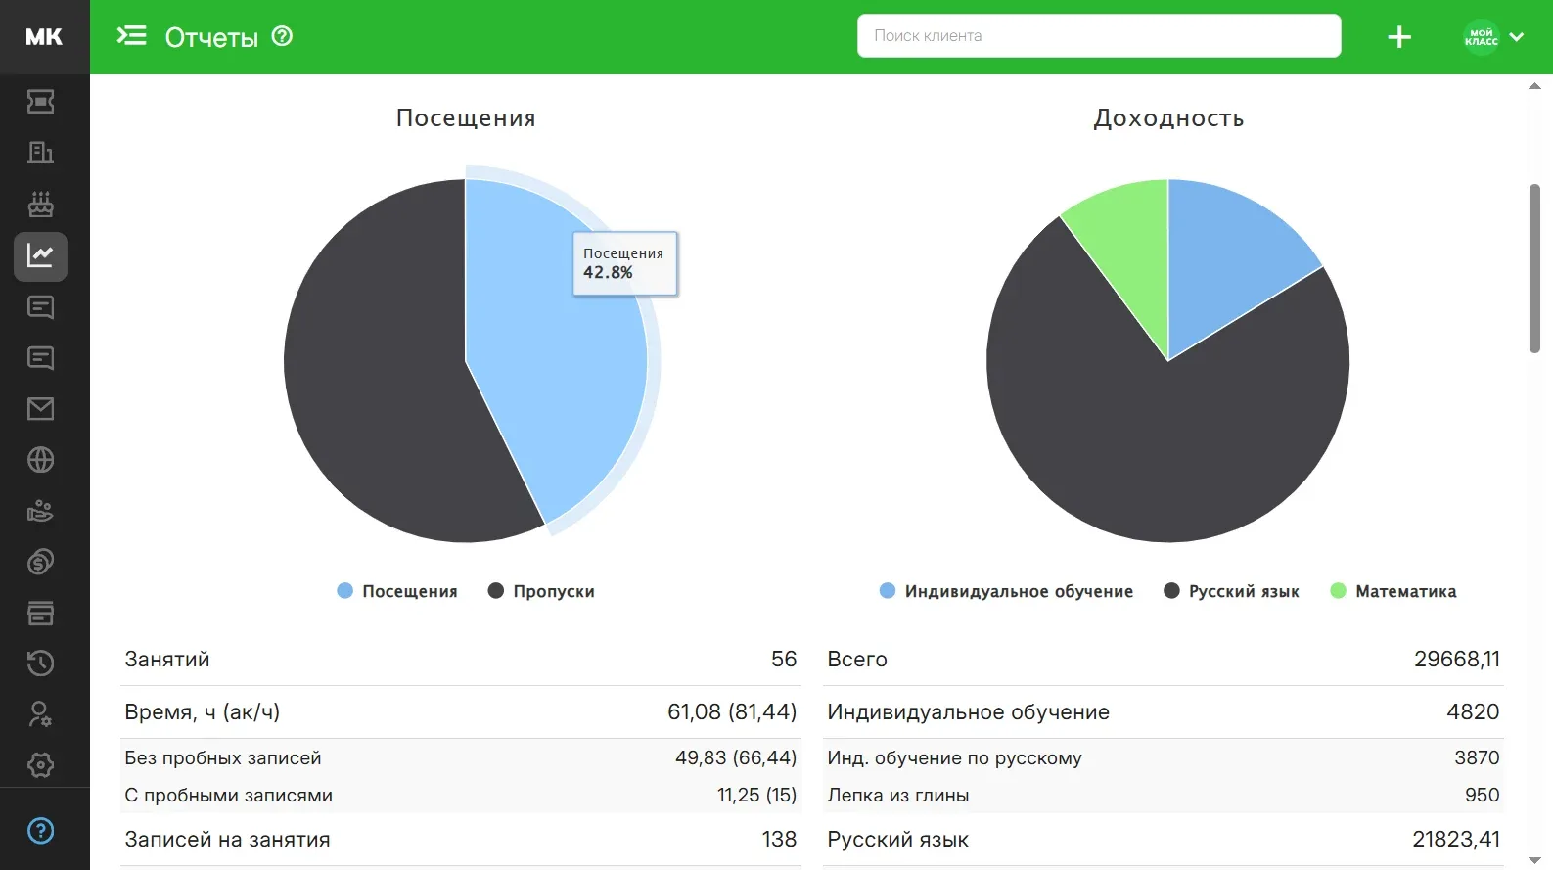Image resolution: width=1553 pixels, height=870 pixels.
Task: Click the scrollbar down arrow
Action: click(1534, 860)
